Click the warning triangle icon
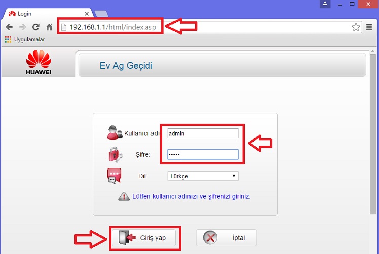Image resolution: width=379 pixels, height=254 pixels. 124,196
